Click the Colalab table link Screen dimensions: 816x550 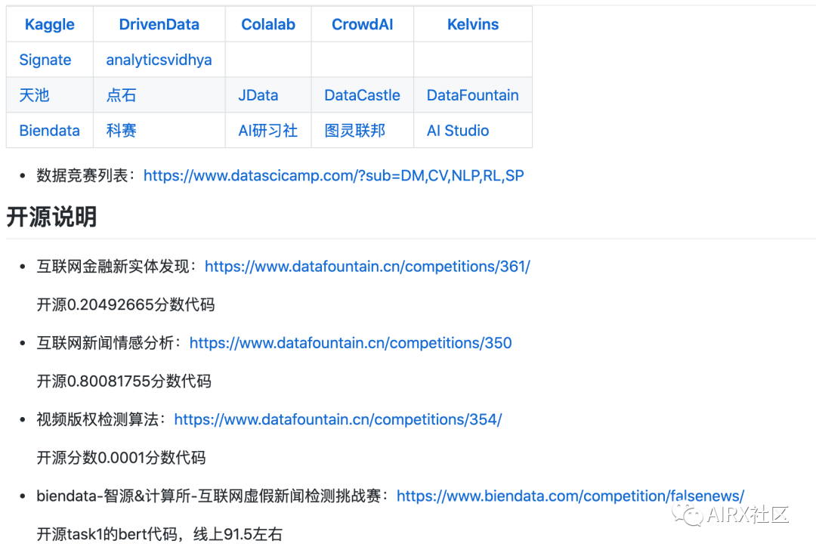268,24
